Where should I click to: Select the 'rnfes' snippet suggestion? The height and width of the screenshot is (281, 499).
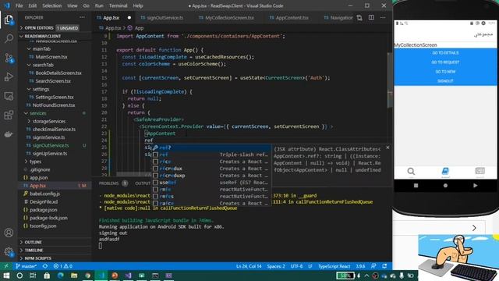pyautogui.click(x=211, y=196)
